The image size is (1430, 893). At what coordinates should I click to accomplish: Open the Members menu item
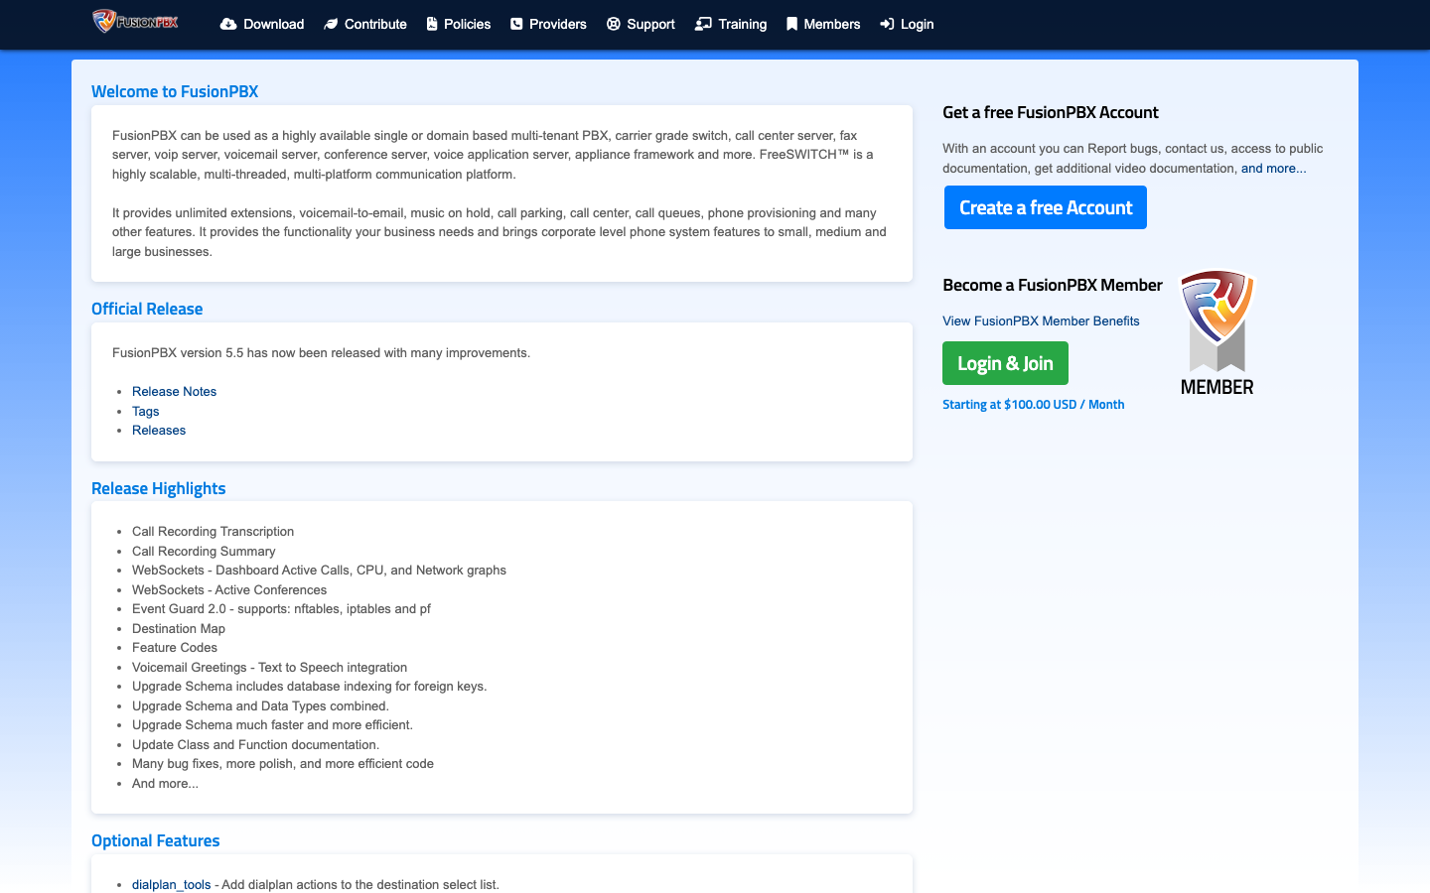coord(823,24)
